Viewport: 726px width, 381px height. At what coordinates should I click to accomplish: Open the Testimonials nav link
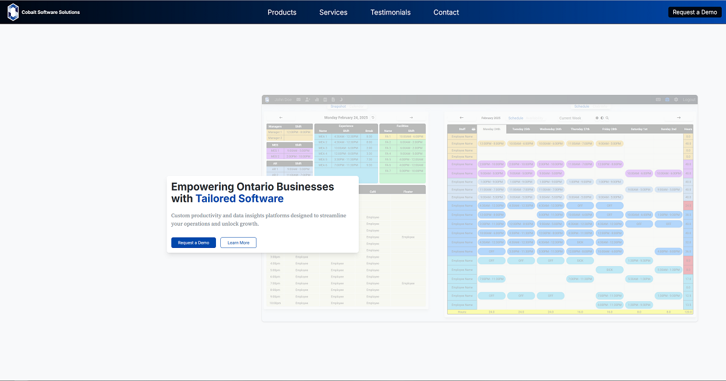click(390, 12)
